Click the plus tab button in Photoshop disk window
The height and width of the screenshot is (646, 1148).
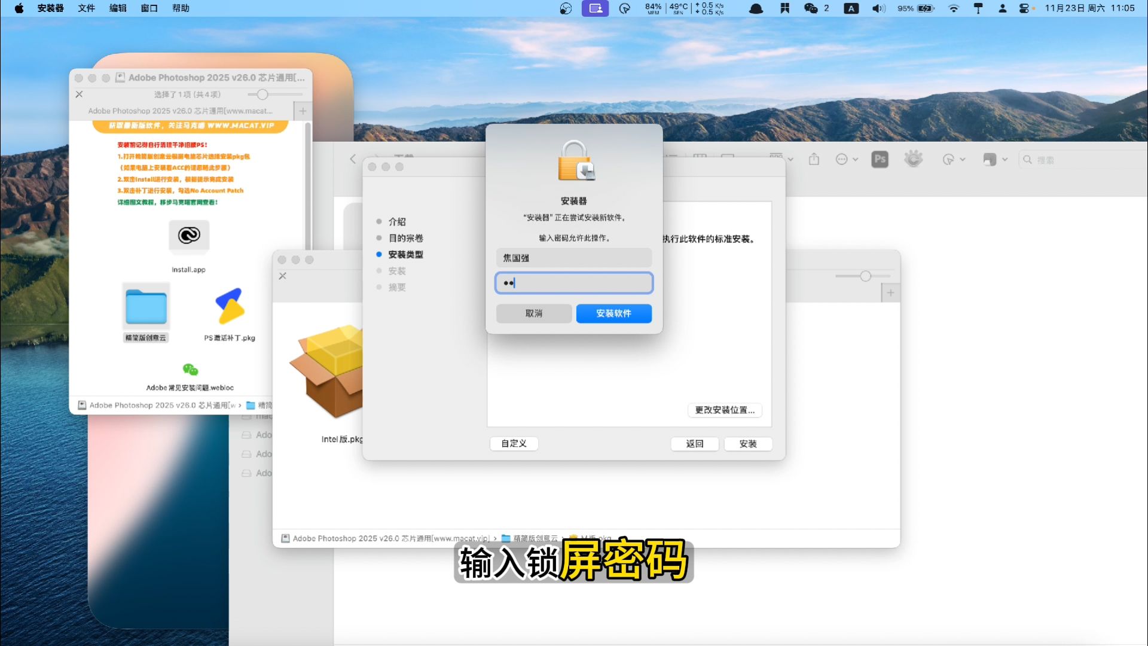(x=303, y=111)
